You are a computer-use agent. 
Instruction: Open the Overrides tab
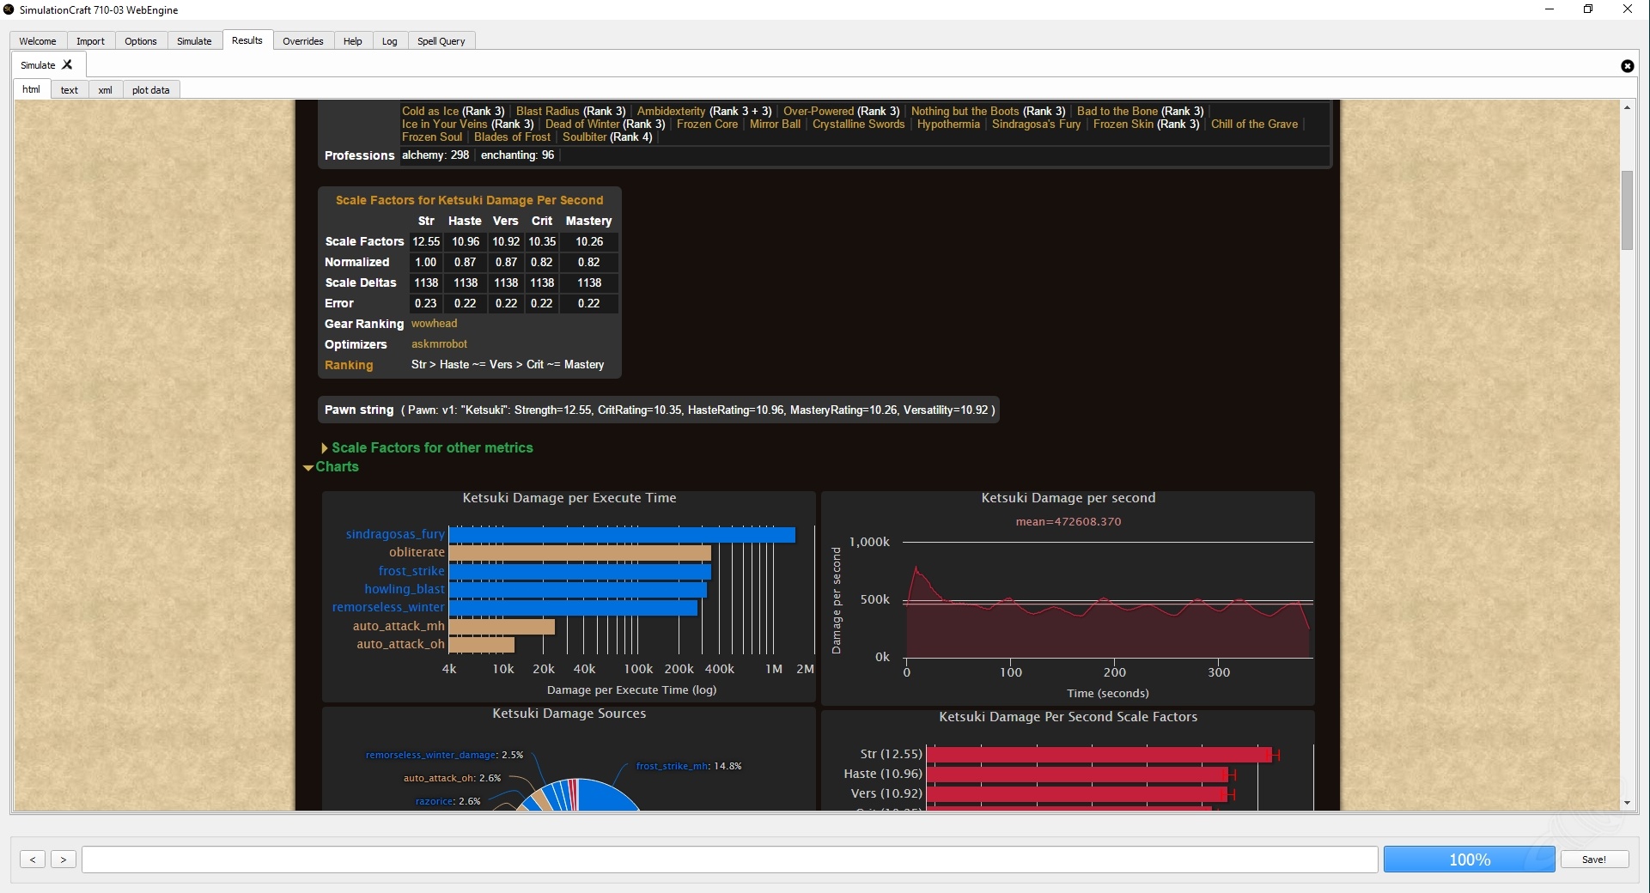click(x=302, y=41)
